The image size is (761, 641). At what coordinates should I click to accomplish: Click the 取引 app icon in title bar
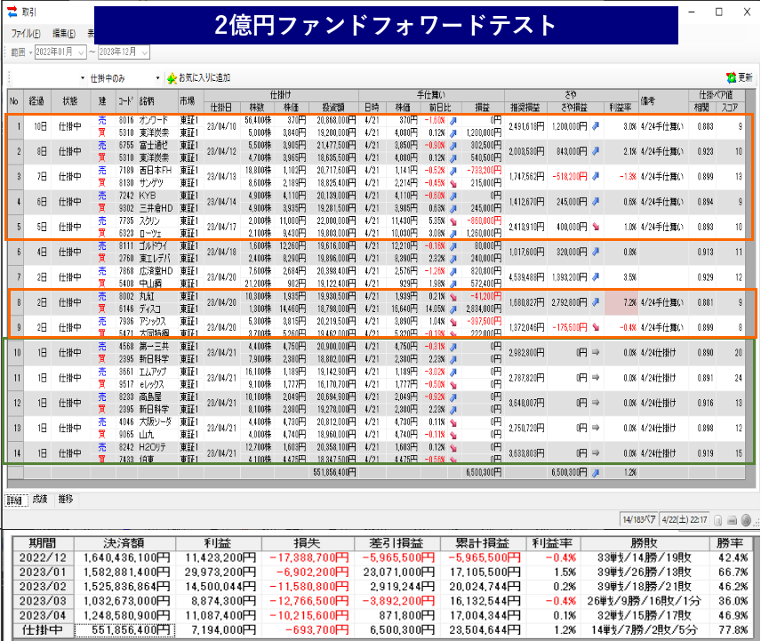click(x=11, y=12)
